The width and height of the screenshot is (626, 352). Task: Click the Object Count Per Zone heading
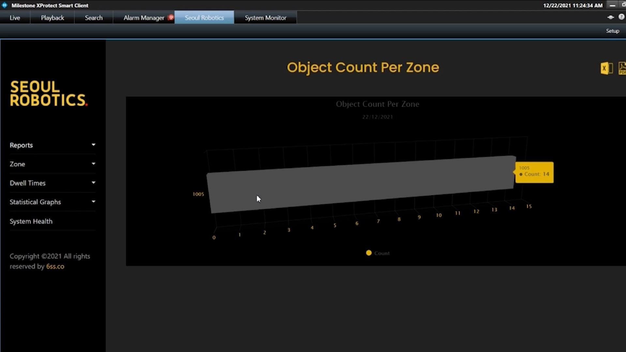click(x=363, y=67)
